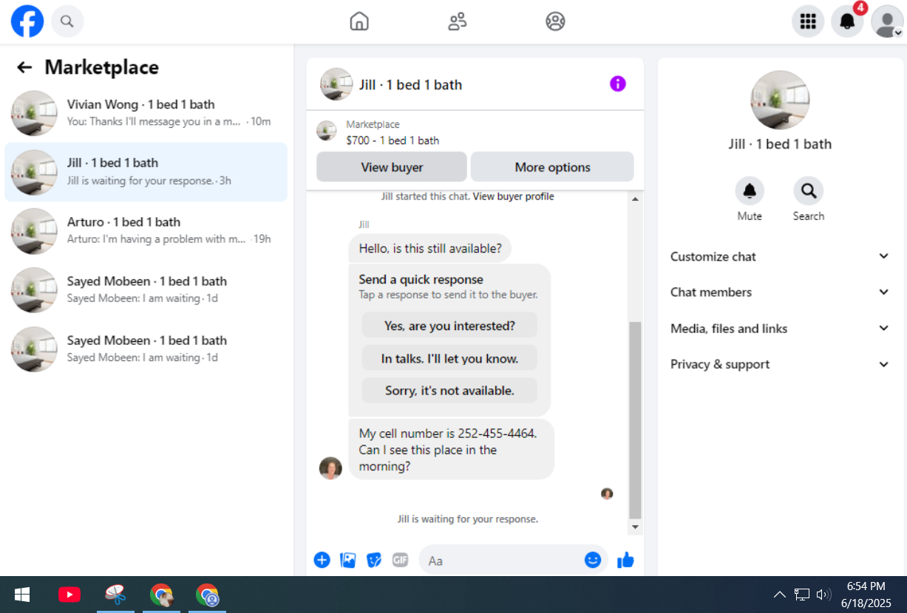Click the chat scrollbar up arrow
907x613 pixels.
[635, 199]
